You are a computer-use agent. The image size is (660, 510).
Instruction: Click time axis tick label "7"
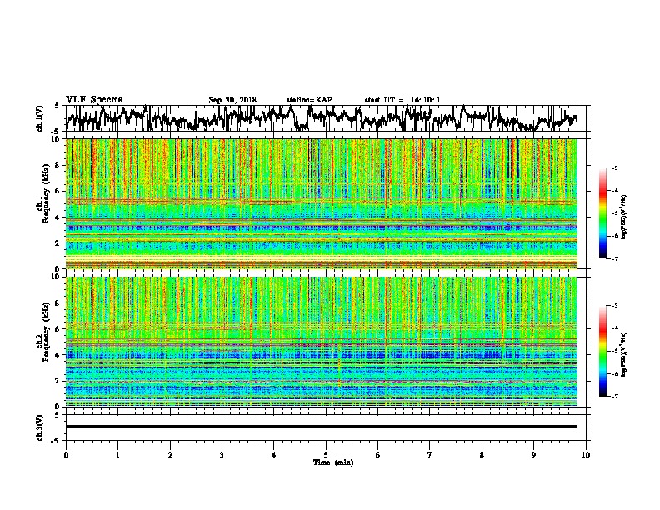pos(430,455)
